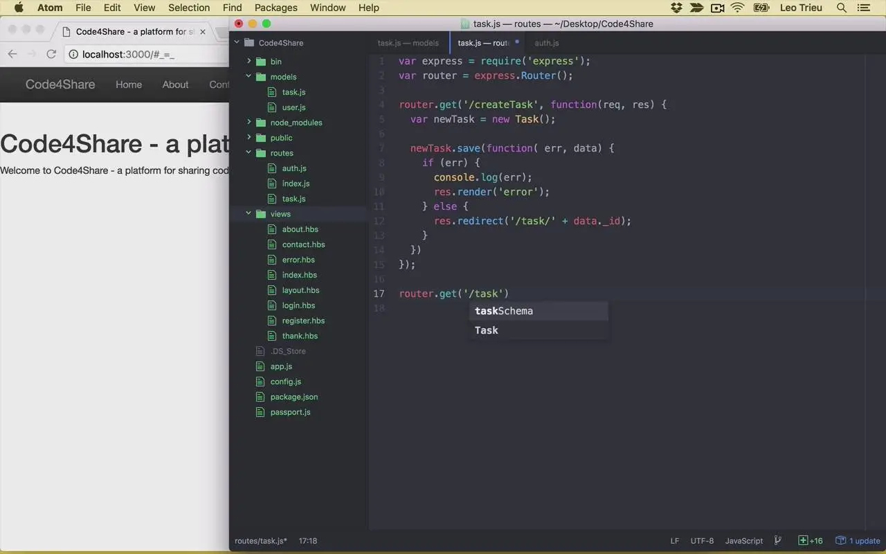Click the git branch icon in status bar
Image resolution: width=886 pixels, height=554 pixels.
(x=778, y=541)
